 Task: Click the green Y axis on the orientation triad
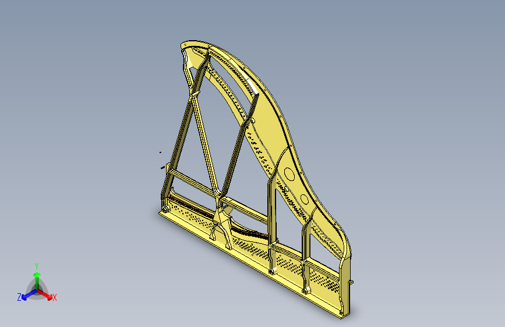(x=37, y=280)
